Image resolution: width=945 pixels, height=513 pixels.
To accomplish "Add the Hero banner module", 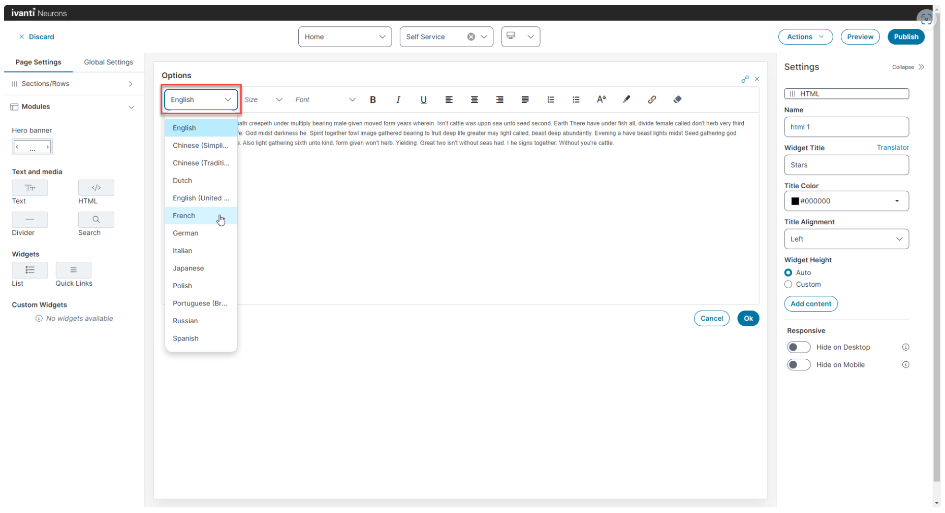I will click(x=32, y=147).
